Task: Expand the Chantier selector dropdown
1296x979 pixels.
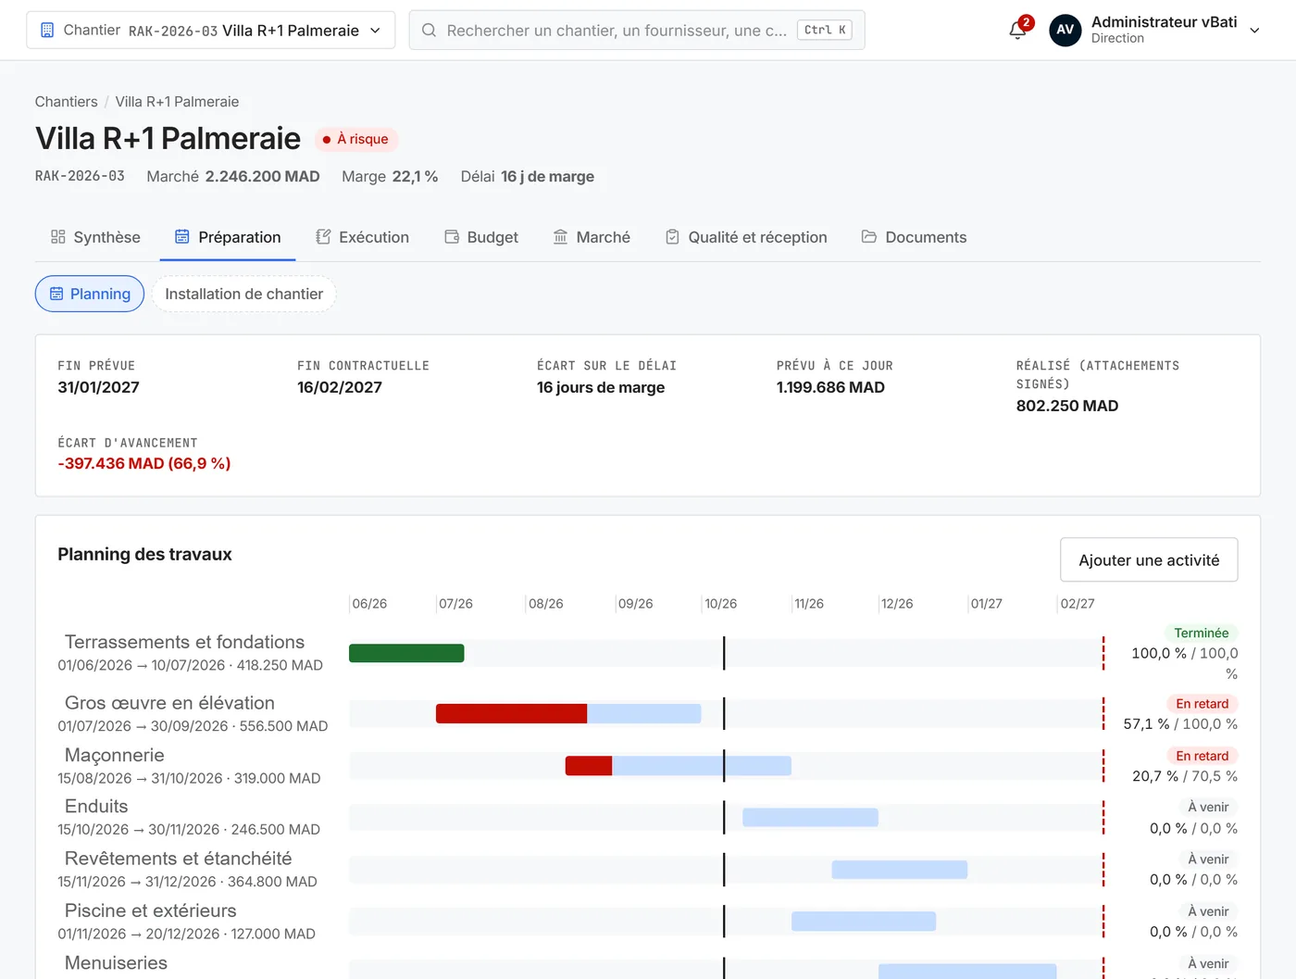Action: (210, 31)
